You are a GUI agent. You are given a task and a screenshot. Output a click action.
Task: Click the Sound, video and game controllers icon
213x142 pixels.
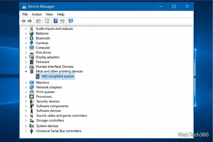pyautogui.click(x=32, y=115)
